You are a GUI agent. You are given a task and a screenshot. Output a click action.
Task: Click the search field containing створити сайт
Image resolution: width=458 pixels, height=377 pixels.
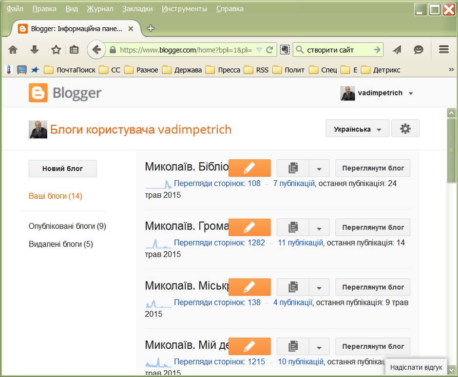pyautogui.click(x=338, y=50)
